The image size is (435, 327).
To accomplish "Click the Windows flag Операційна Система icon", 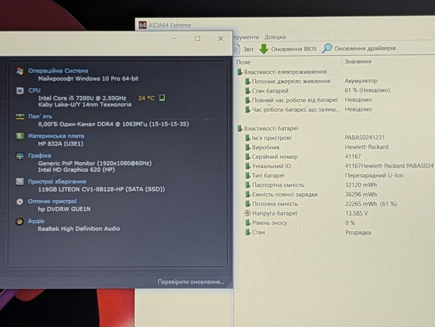I will coord(20,71).
